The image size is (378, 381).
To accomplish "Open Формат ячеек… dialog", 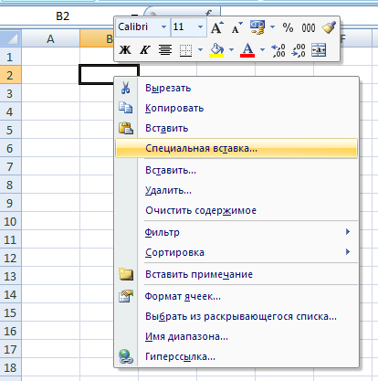I will (x=236, y=296).
